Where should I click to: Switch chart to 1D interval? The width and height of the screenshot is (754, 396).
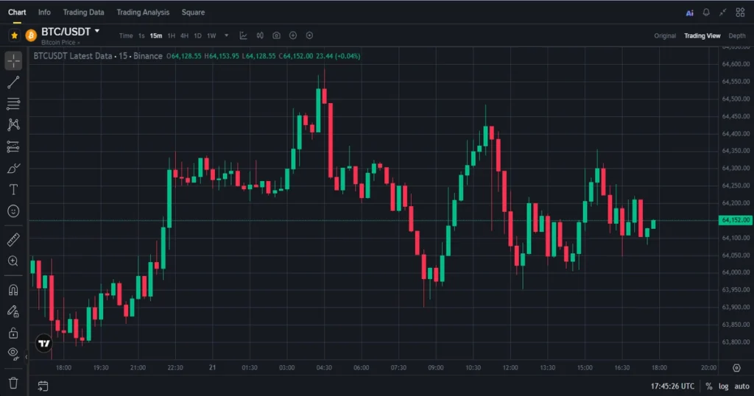pyautogui.click(x=197, y=35)
